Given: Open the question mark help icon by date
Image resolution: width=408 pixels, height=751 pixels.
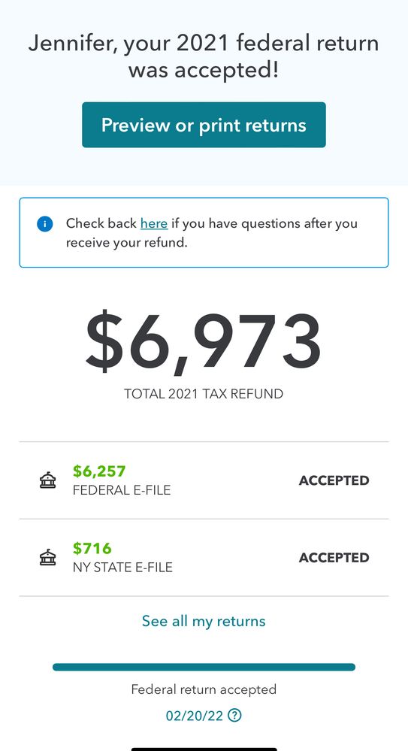Looking at the screenshot, I should (x=234, y=716).
